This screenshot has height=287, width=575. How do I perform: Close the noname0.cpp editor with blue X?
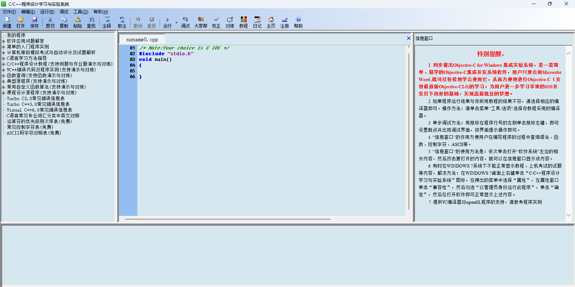pyautogui.click(x=409, y=38)
